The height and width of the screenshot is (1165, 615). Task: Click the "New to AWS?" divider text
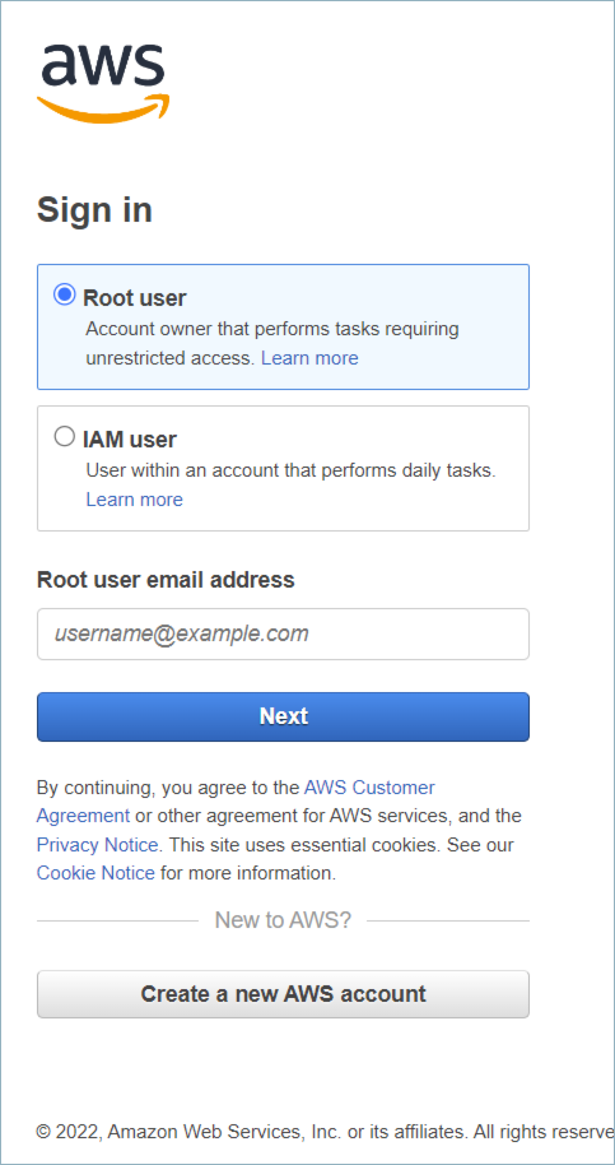283,920
